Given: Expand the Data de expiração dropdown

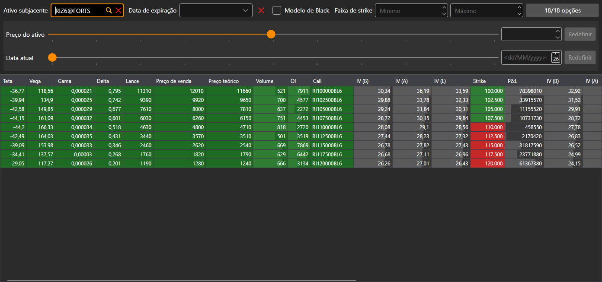Looking at the screenshot, I should point(246,10).
